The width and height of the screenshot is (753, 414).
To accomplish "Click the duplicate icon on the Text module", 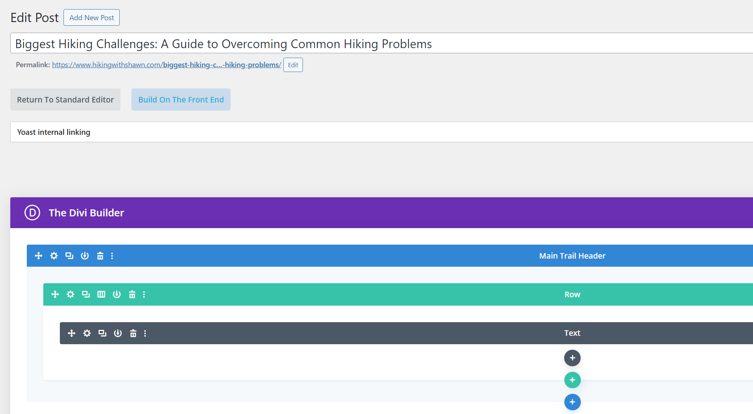I will tap(102, 333).
